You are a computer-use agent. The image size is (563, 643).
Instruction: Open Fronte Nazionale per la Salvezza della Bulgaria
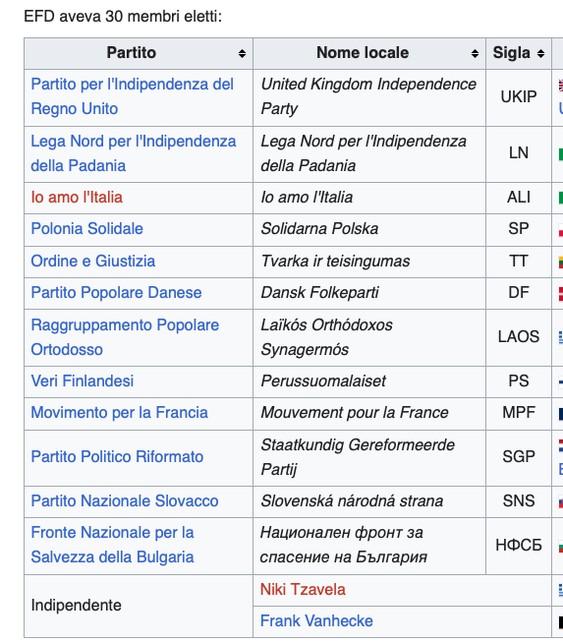(112, 545)
